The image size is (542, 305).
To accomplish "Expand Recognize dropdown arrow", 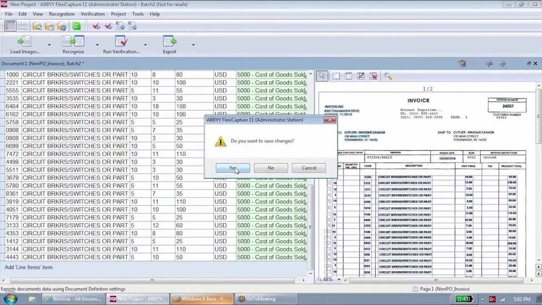I will tap(97, 45).
